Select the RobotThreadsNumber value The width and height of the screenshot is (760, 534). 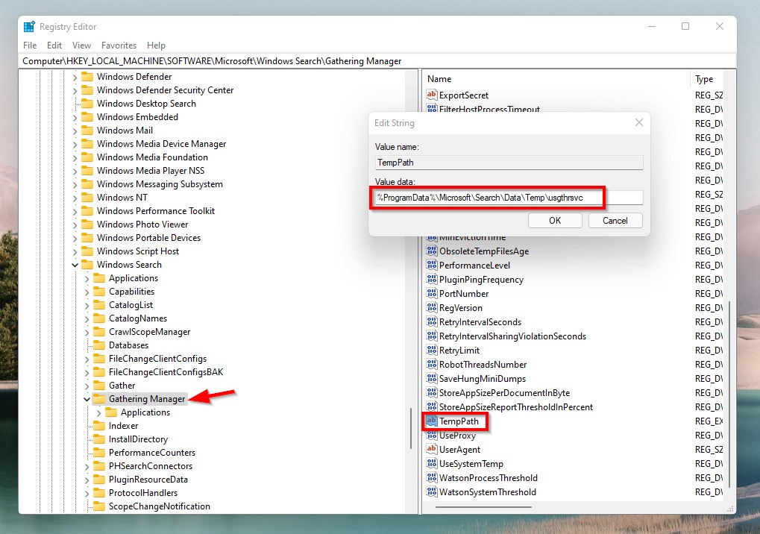tap(483, 365)
